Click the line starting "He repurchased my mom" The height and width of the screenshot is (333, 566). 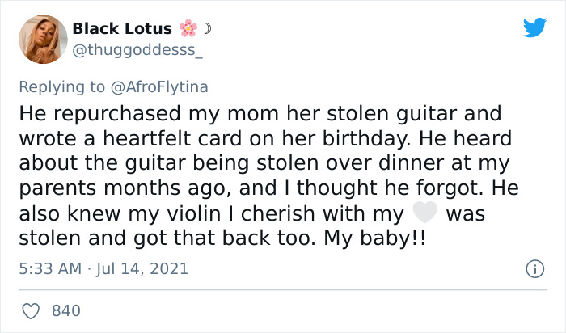[260, 112]
